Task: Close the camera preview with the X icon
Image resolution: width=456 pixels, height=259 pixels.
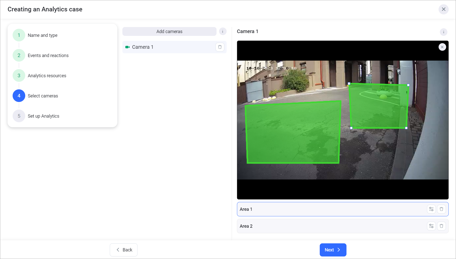Action: point(442,47)
